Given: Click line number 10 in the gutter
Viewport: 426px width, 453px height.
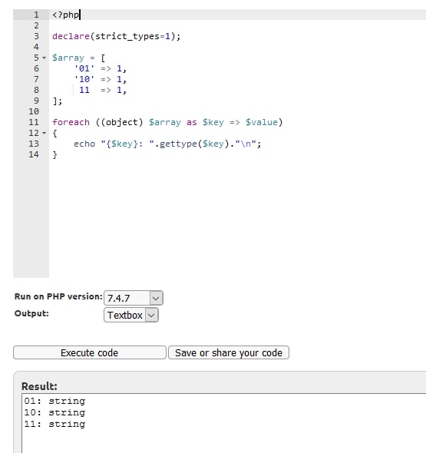Looking at the screenshot, I should tap(34, 111).
